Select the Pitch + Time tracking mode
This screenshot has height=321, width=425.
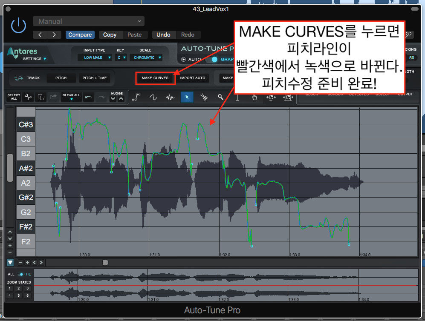coord(95,78)
